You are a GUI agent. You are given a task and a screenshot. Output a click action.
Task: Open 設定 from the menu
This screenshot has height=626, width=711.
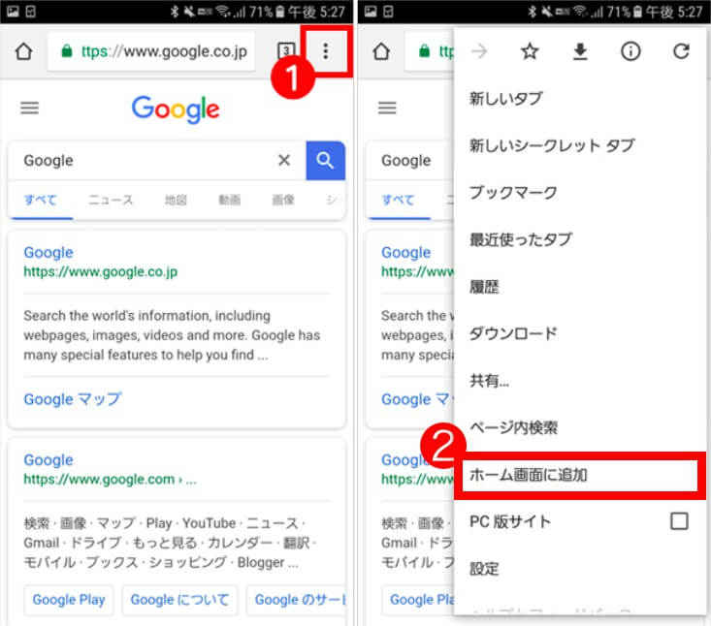click(483, 568)
